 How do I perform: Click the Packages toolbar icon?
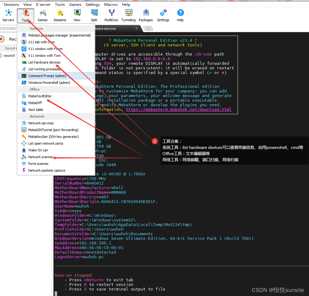pos(146,15)
